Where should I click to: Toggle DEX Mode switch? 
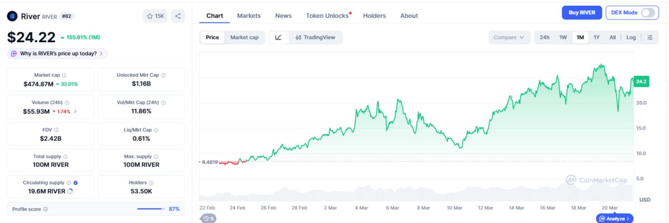pyautogui.click(x=648, y=13)
